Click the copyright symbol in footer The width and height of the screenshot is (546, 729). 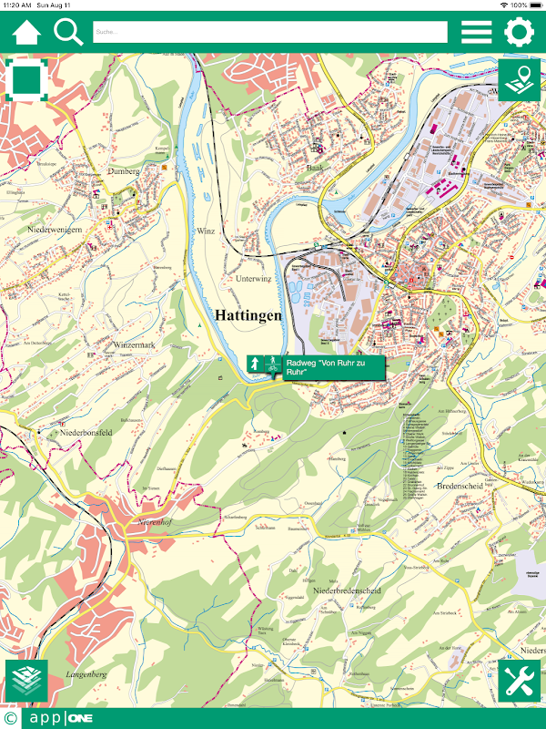click(10, 719)
